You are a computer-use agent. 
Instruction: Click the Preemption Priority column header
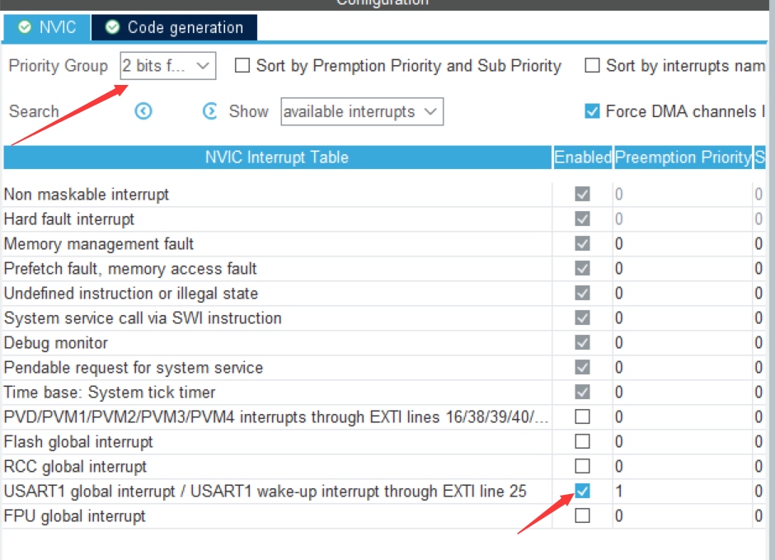tap(683, 158)
